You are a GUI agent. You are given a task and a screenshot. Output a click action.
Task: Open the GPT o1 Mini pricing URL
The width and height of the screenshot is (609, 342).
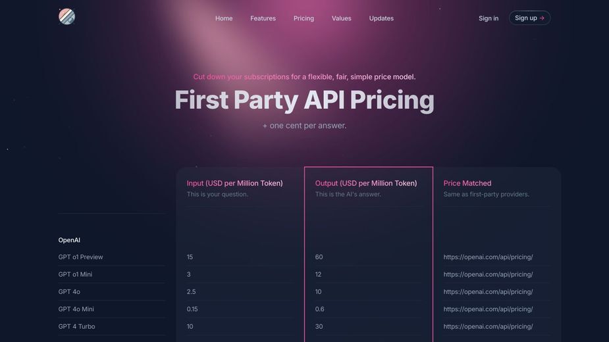pyautogui.click(x=488, y=274)
